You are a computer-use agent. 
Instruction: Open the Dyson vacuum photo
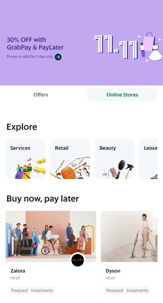tap(129, 236)
